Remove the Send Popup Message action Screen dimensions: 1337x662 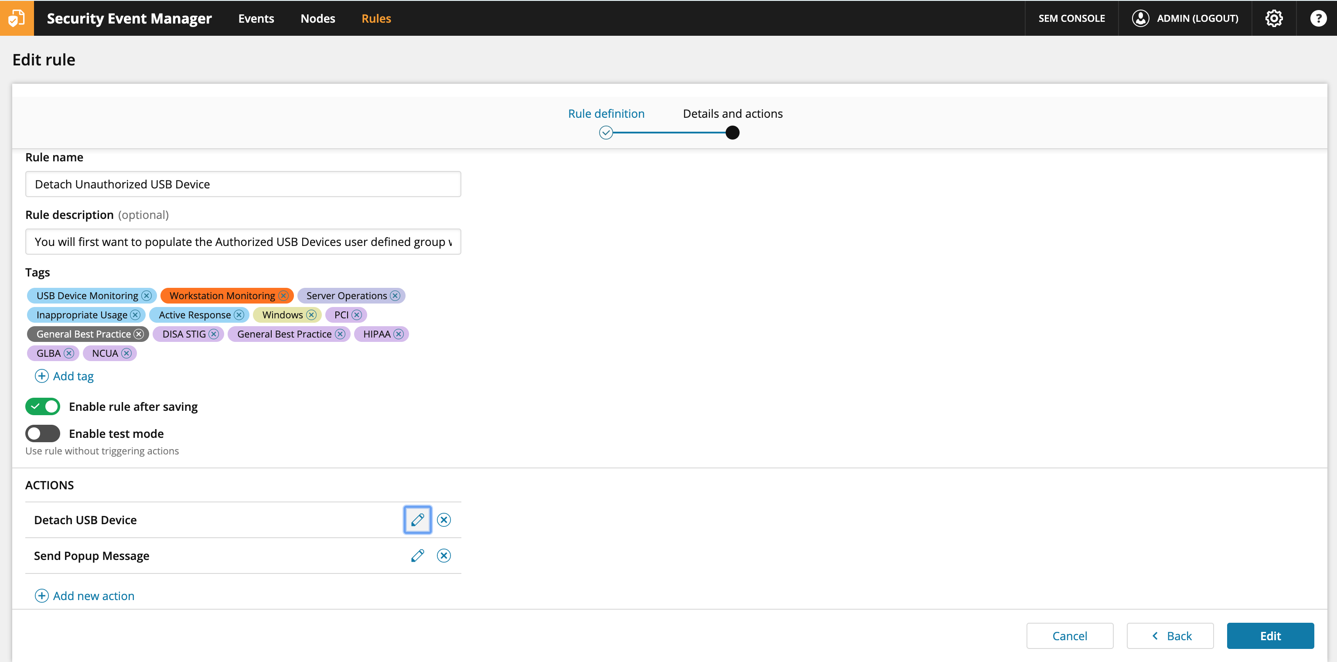tap(444, 555)
